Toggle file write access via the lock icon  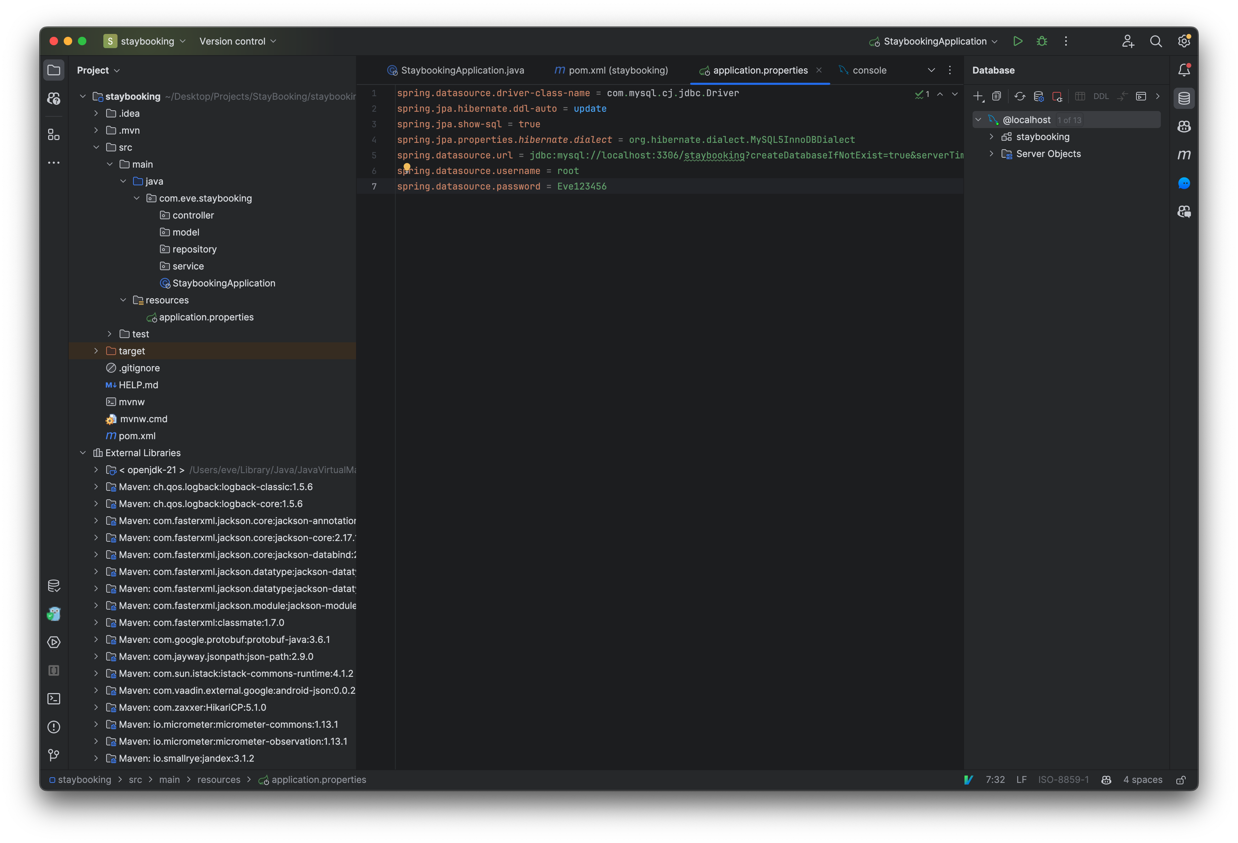[1180, 780]
